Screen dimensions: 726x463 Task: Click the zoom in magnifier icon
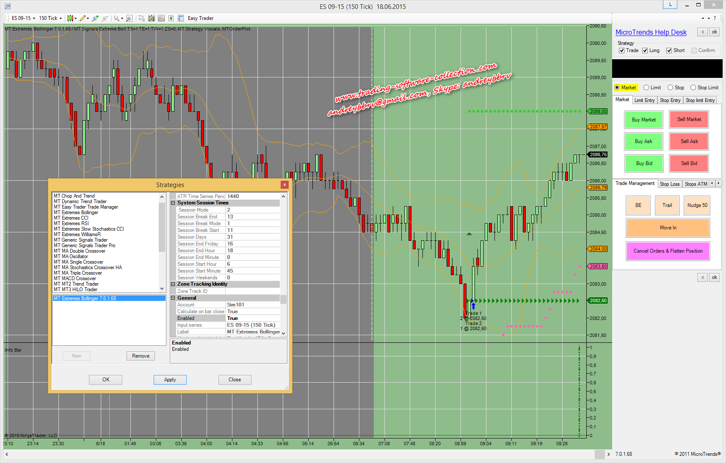coord(95,18)
